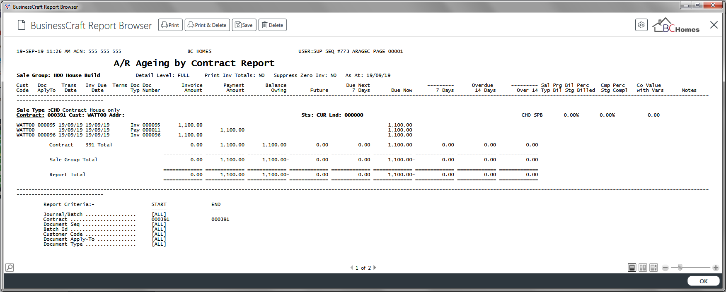Click the "Invoice Amount" column header
Viewport: 726px width, 292px height.
192,88
